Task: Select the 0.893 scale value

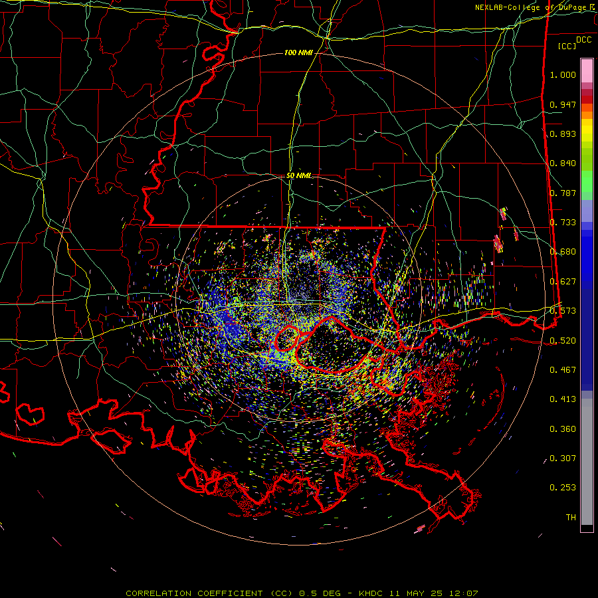Action: (563, 134)
